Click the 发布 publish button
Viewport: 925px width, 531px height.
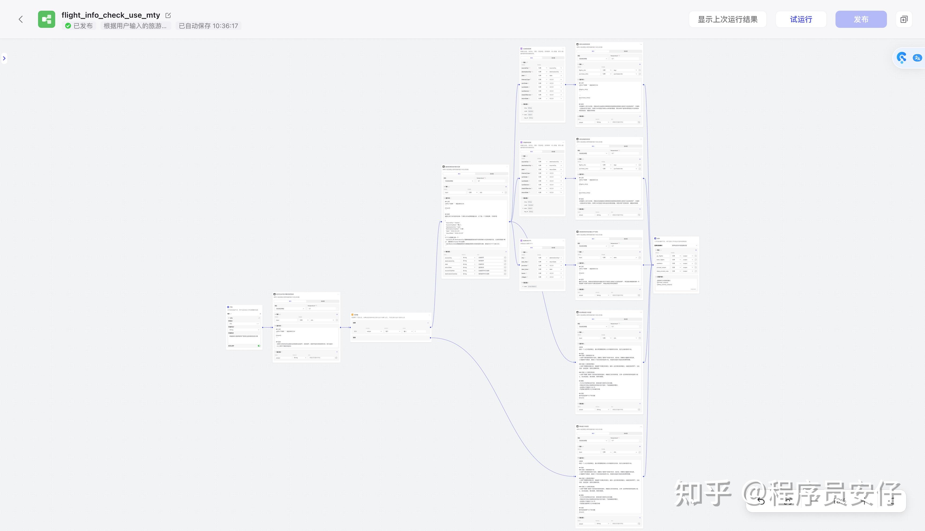click(861, 19)
